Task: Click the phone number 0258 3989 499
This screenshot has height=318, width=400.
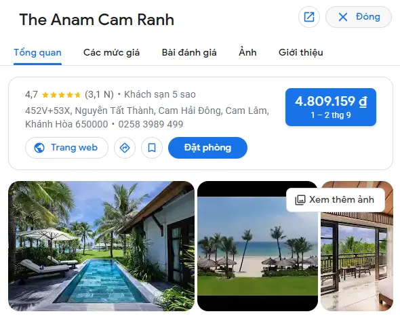Action: click(151, 124)
